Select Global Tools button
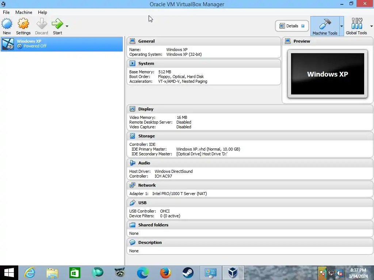Screen dimensions: 374x280 click(x=356, y=26)
